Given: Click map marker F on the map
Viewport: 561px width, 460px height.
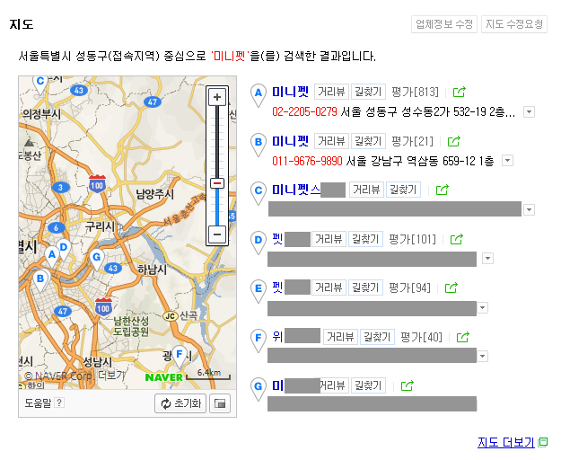Looking at the screenshot, I should click(180, 357).
